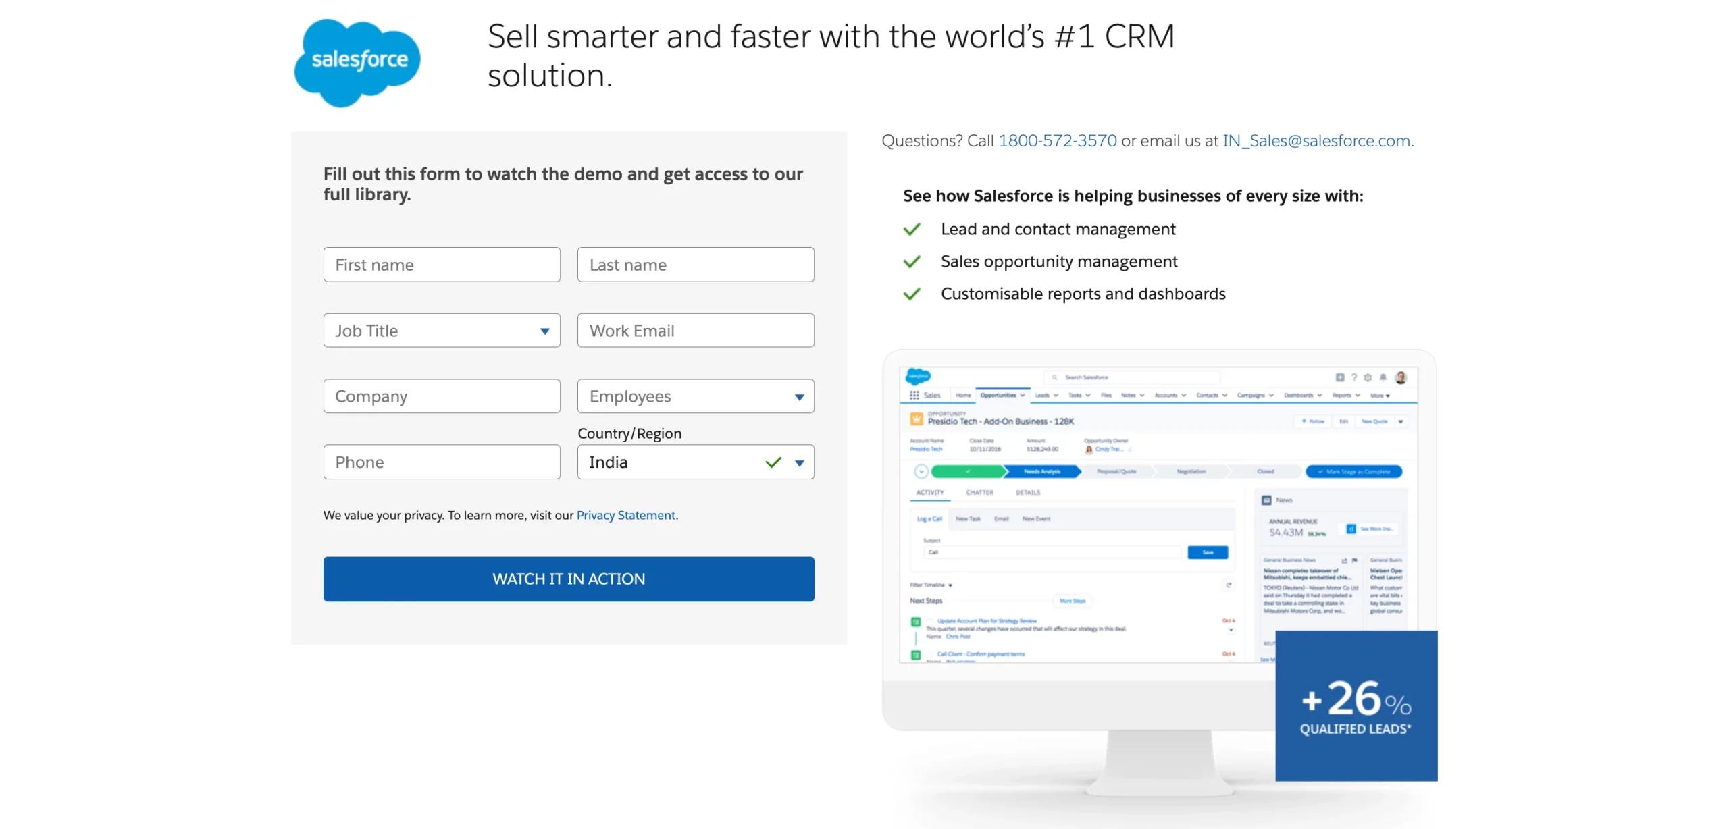Click the 'Country/Region' field label
The image size is (1729, 829).
629,433
